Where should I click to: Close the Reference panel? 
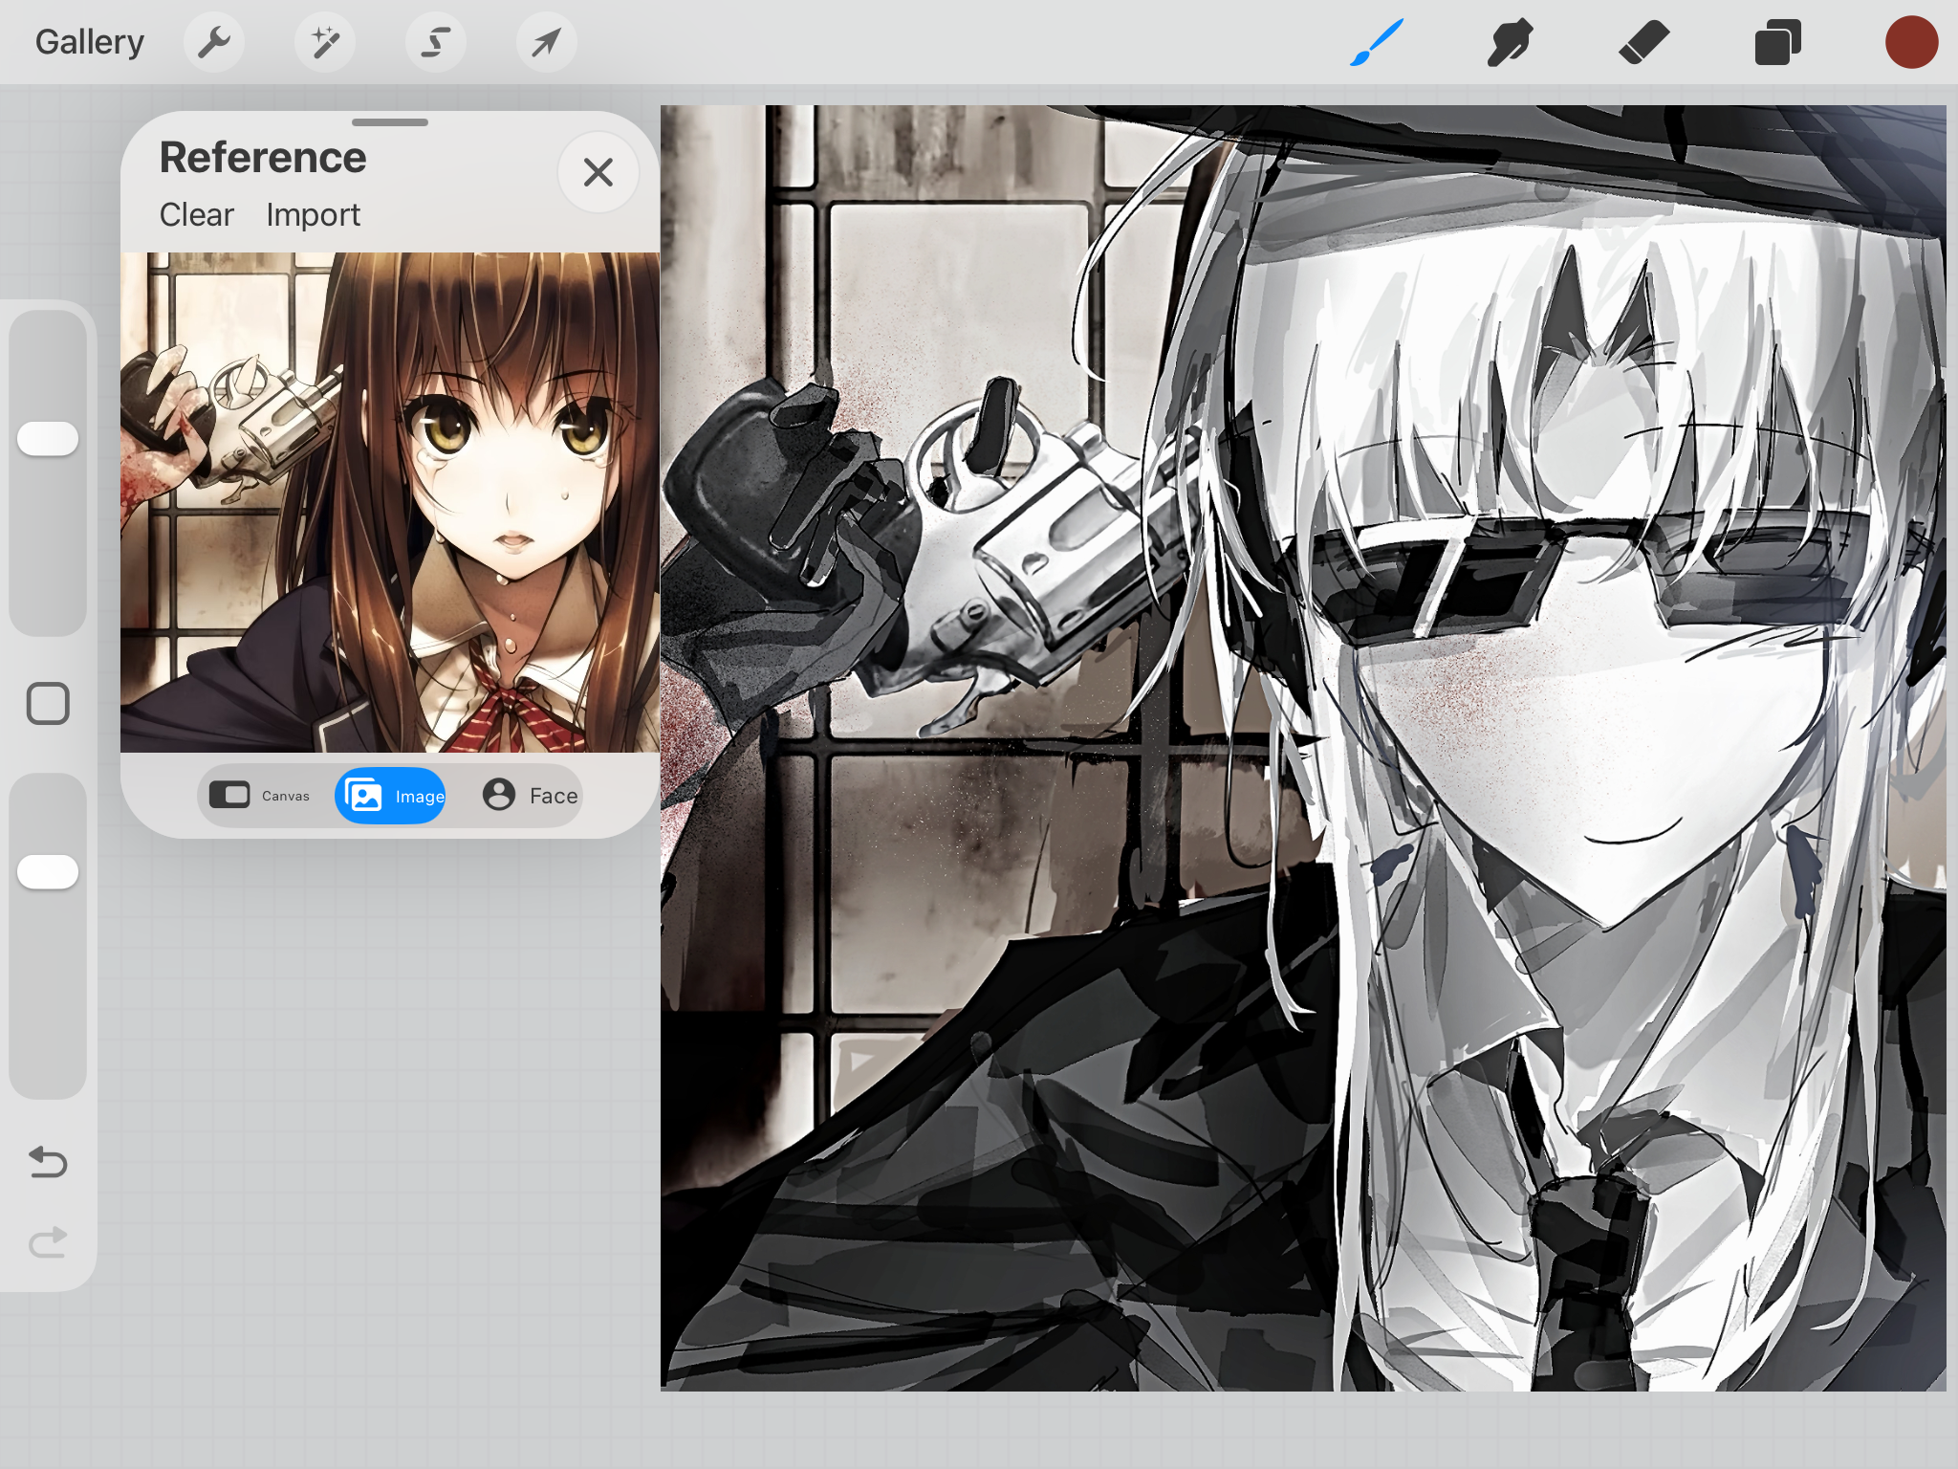pyautogui.click(x=598, y=172)
